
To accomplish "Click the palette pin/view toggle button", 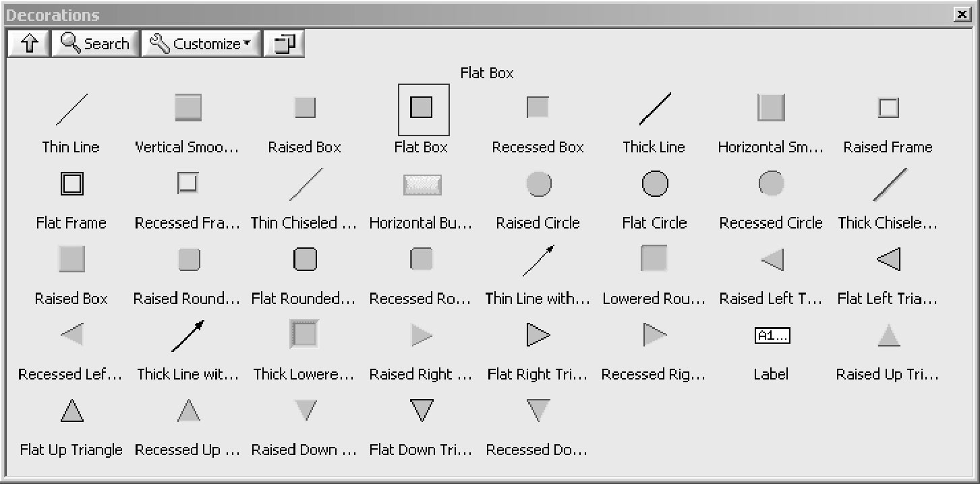I will pos(284,44).
